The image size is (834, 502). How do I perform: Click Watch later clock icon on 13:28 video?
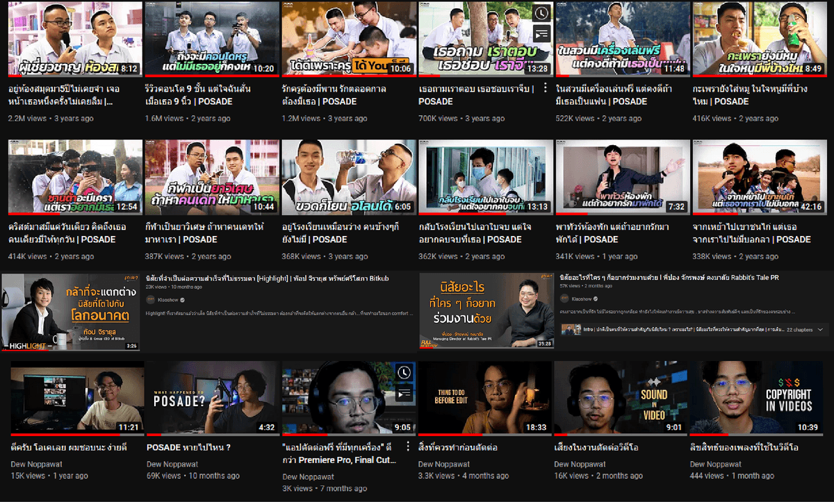coord(542,13)
